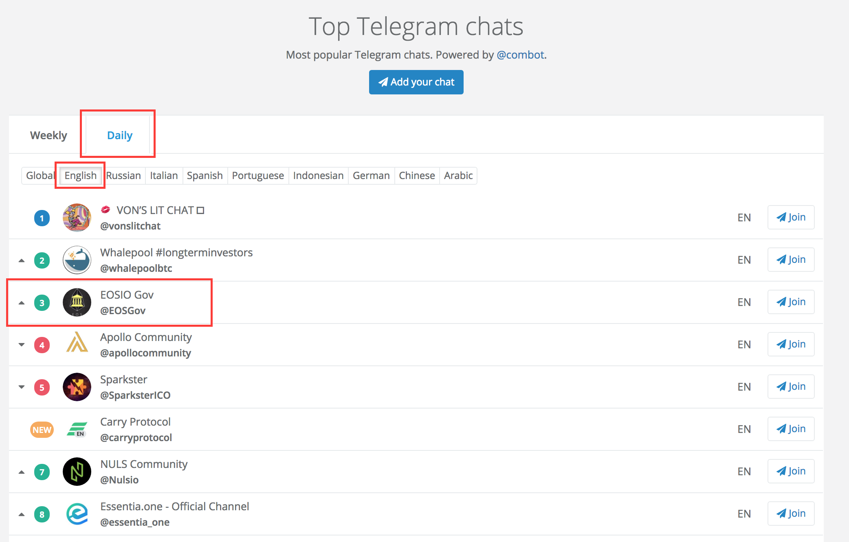The width and height of the screenshot is (849, 542).
Task: Click the @vonslitchat handle
Action: pos(130,226)
